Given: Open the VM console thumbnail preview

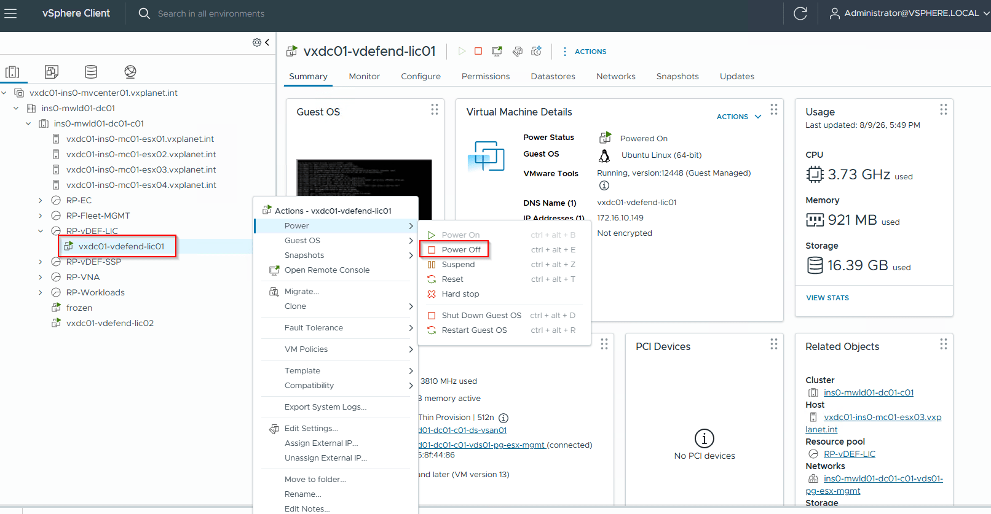Looking at the screenshot, I should tap(364, 189).
